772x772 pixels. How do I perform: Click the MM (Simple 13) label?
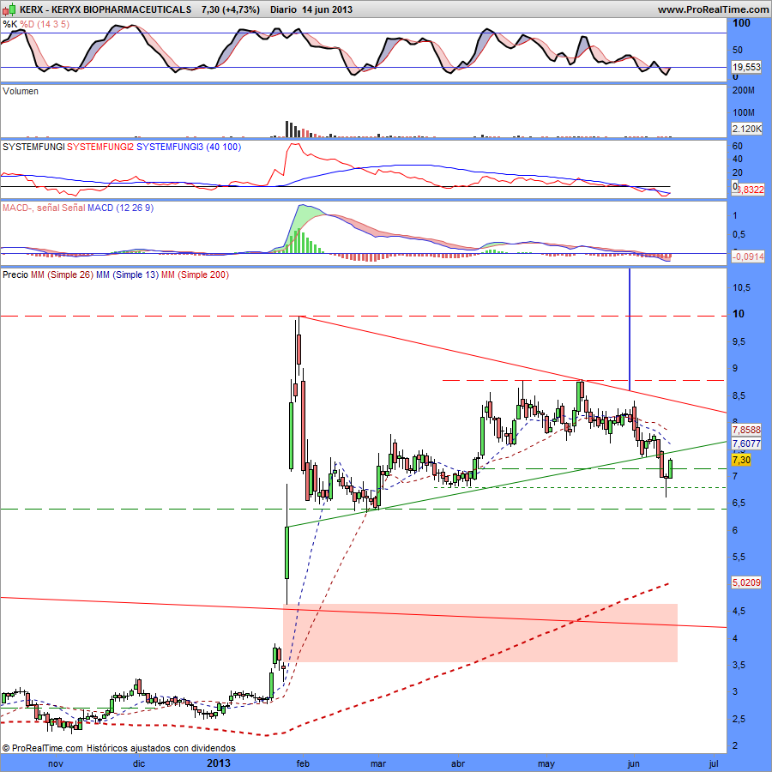point(128,274)
